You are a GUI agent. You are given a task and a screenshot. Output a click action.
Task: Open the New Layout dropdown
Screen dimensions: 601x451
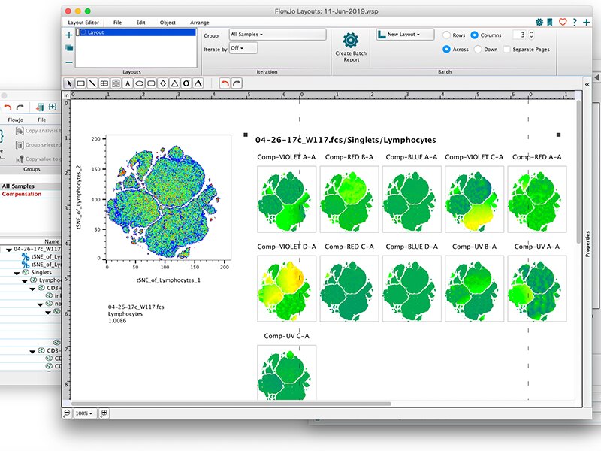click(x=405, y=34)
